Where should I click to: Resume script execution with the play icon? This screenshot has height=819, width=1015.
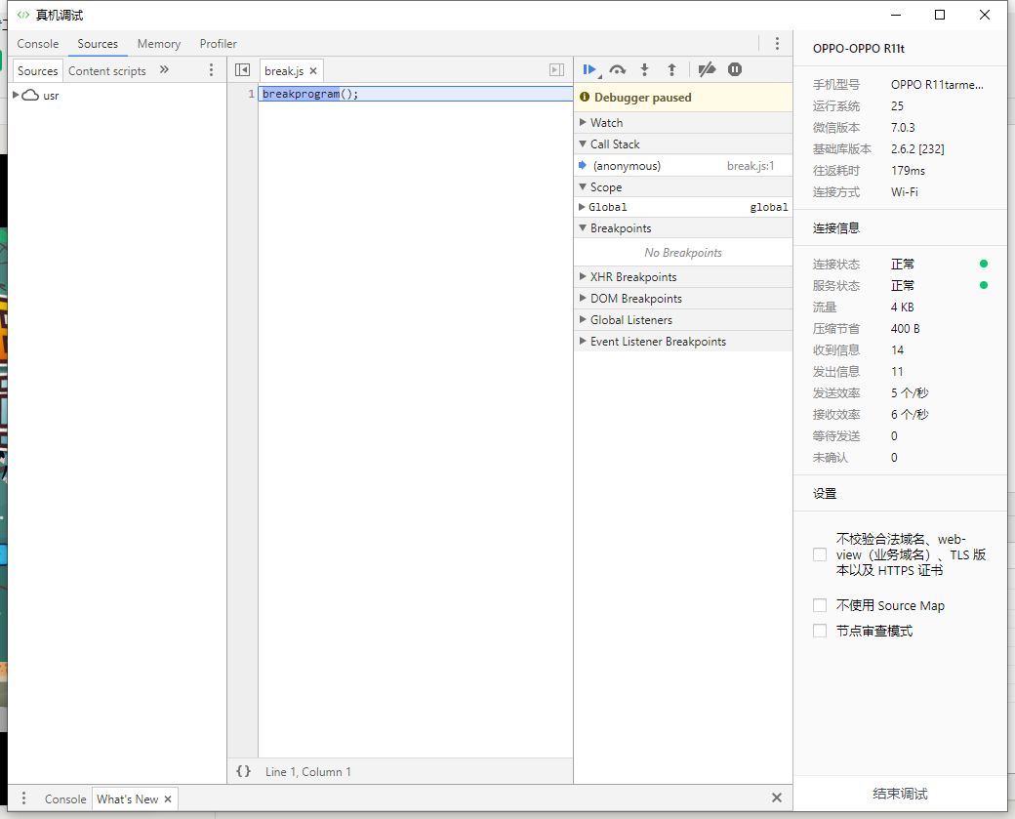coord(589,70)
